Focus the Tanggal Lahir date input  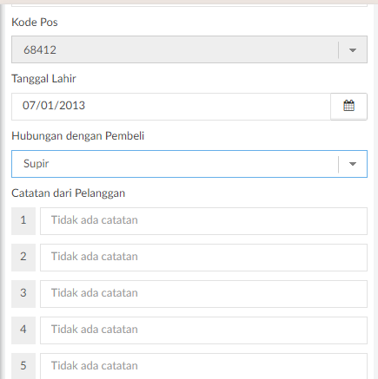coord(171,107)
